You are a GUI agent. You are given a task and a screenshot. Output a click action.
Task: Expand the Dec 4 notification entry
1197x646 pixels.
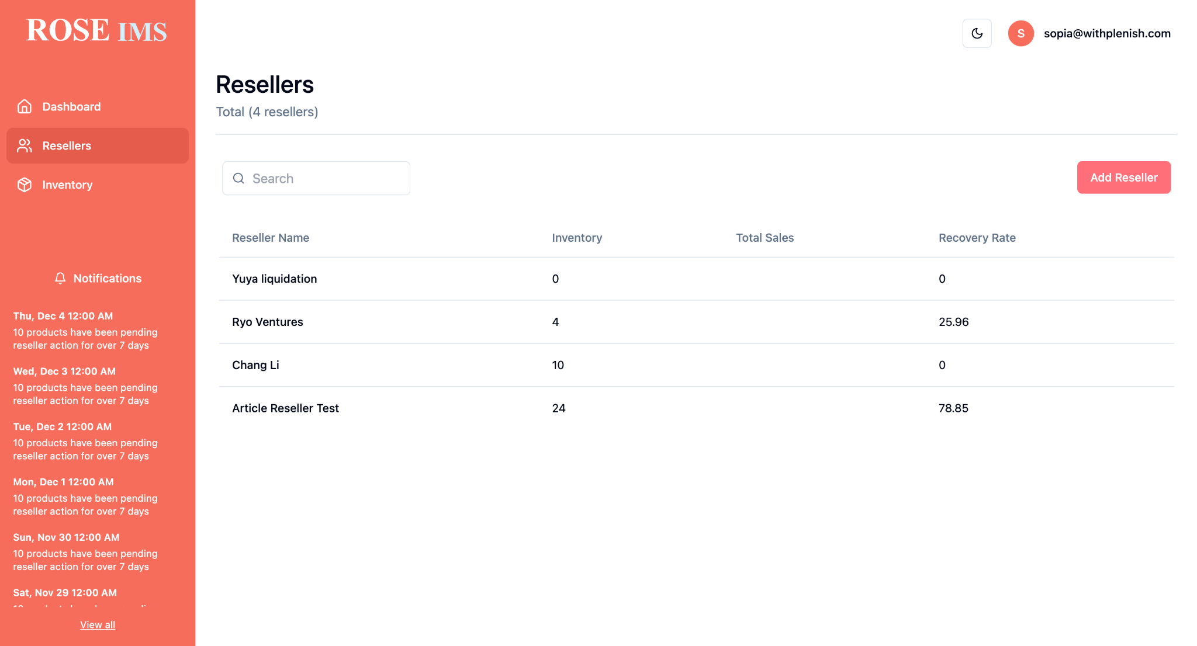[85, 331]
